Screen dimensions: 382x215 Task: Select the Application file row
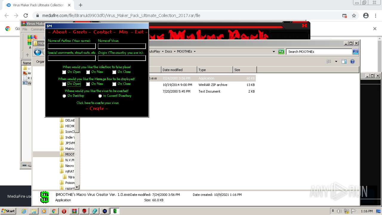pyautogui.click(x=202, y=78)
